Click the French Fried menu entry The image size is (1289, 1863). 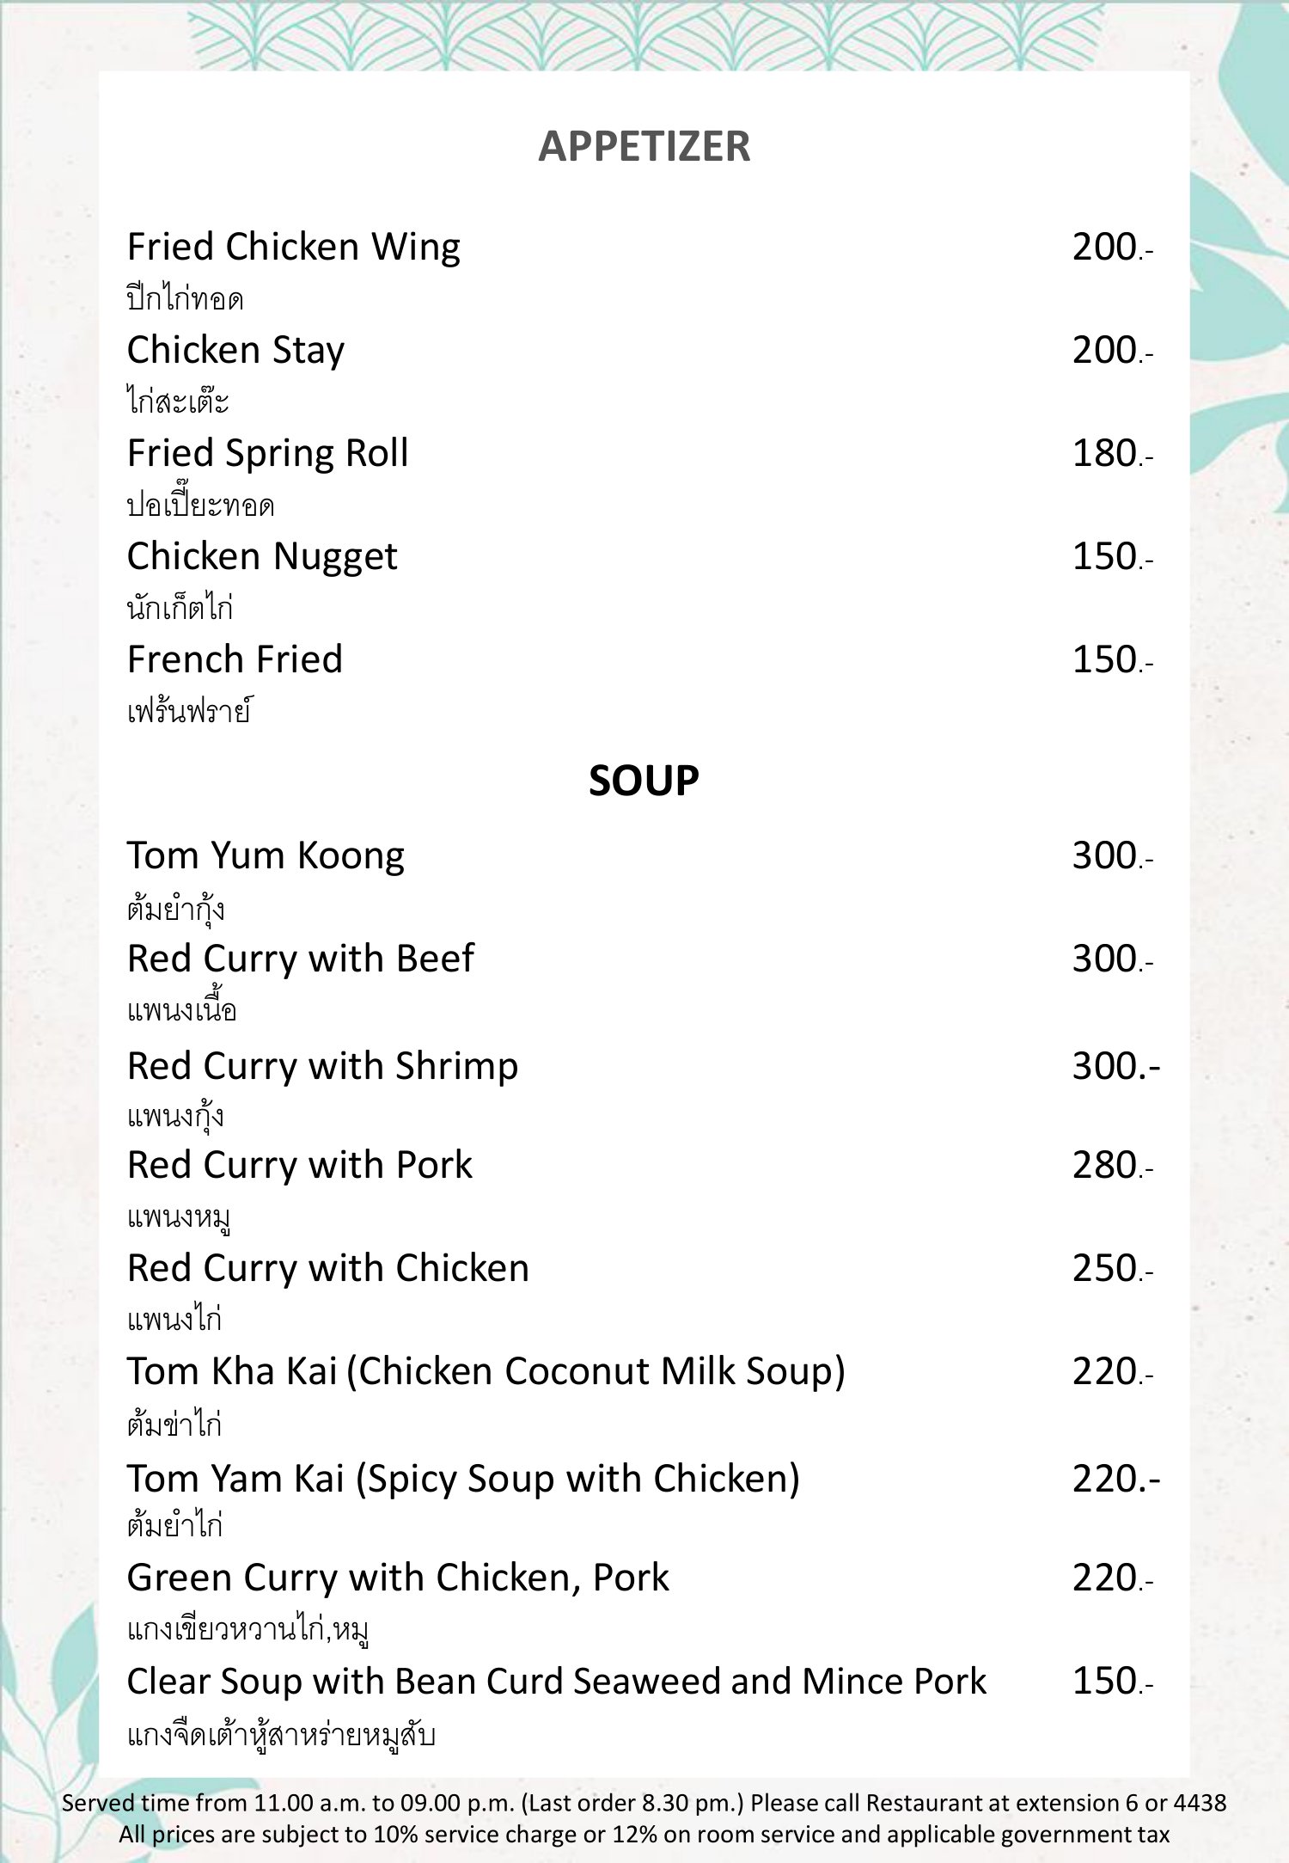(235, 659)
